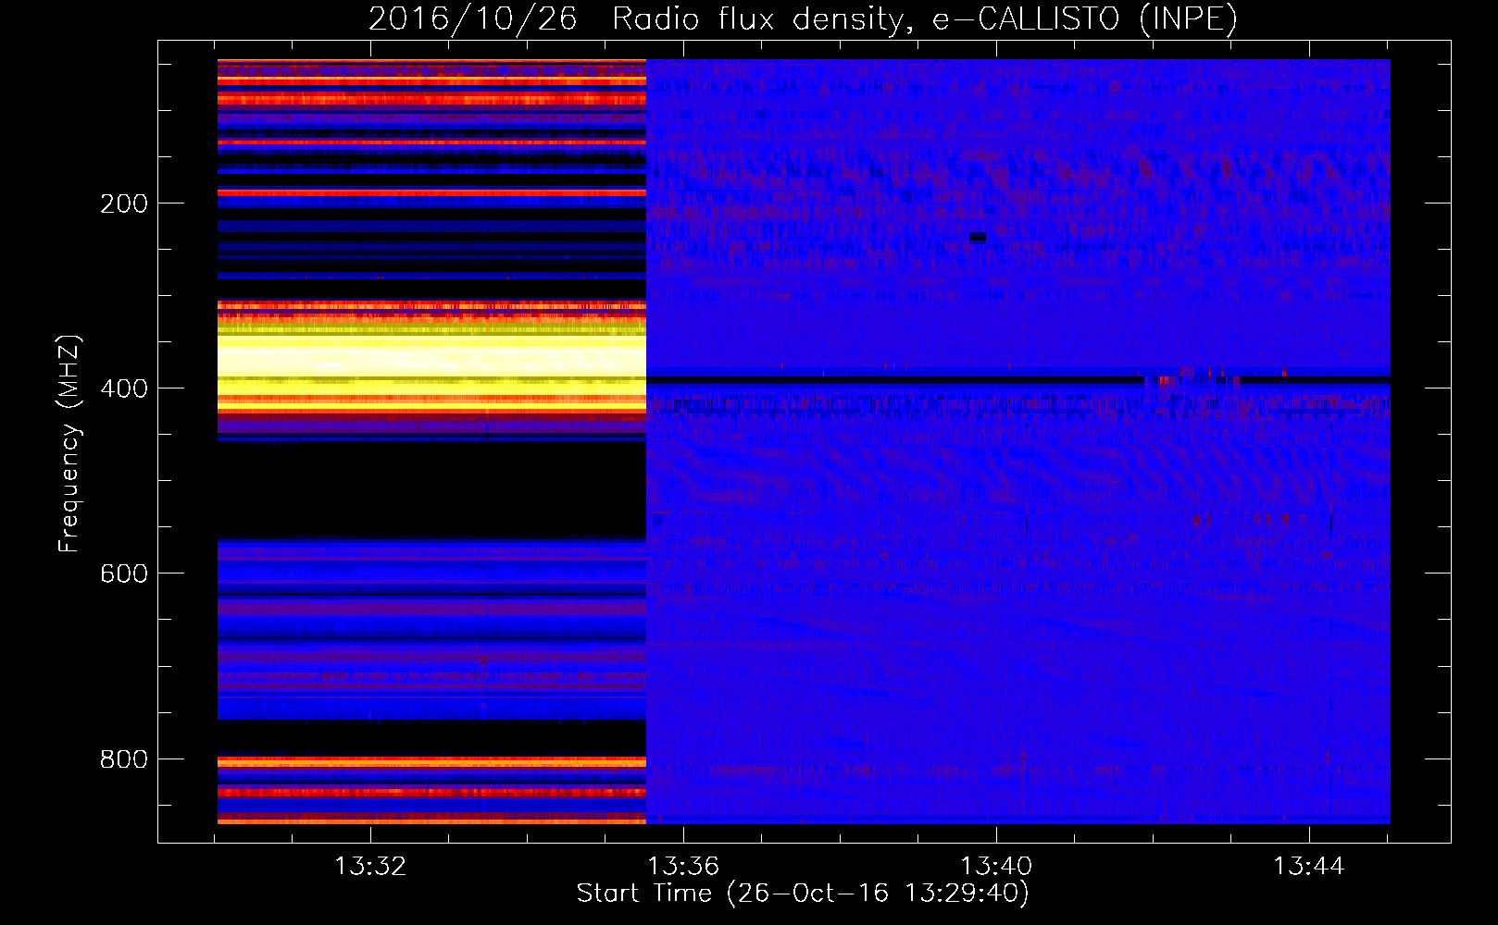This screenshot has width=1498, height=925.
Task: Click the "200" frequency tick label
Action: point(124,203)
